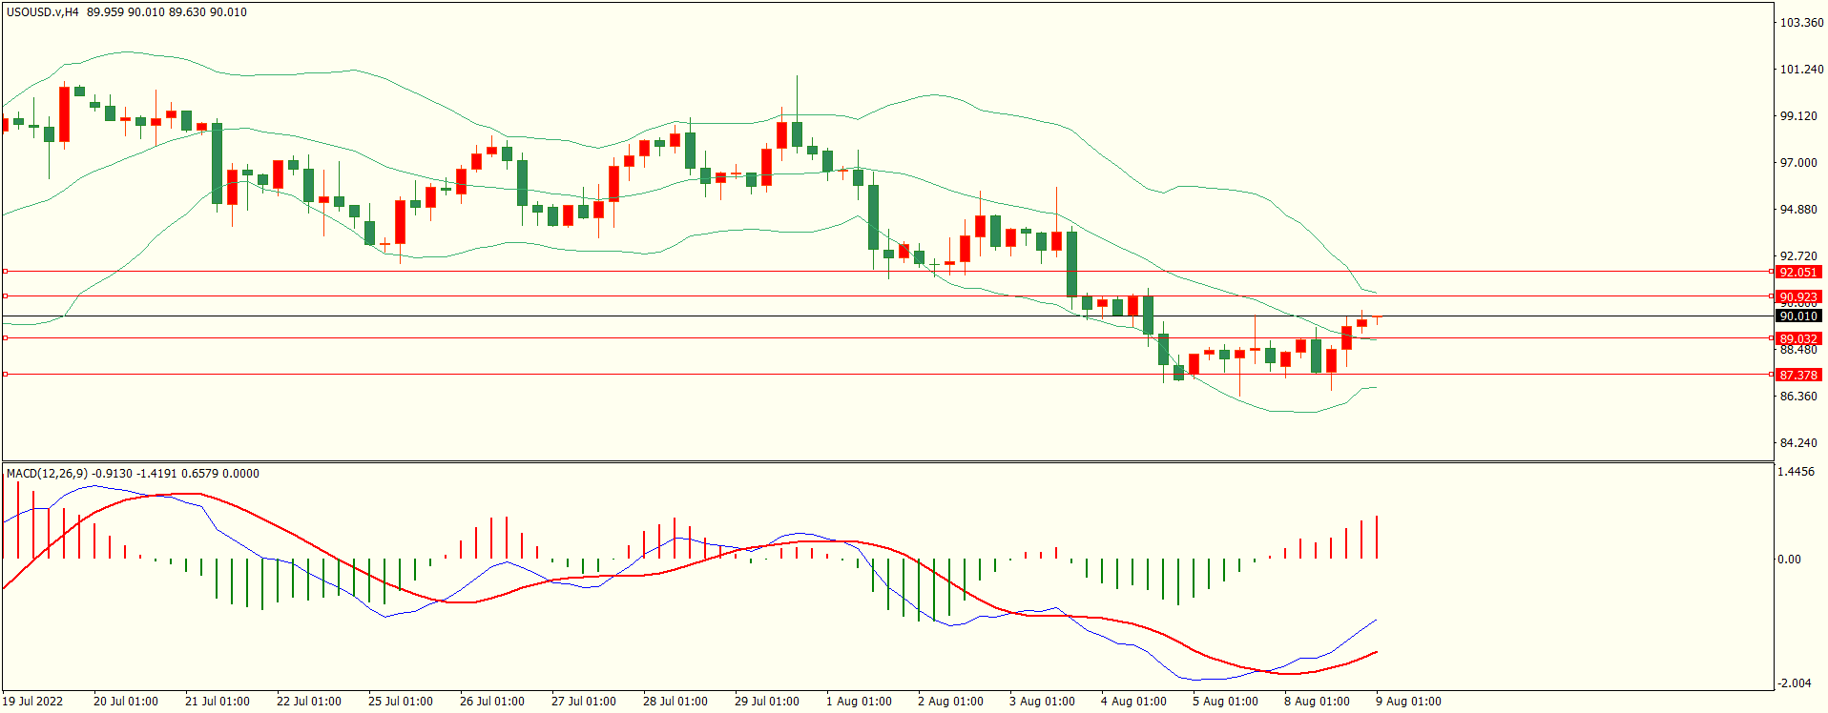Click the black 90.010 current price label
This screenshot has height=713, width=1828.
point(1797,316)
